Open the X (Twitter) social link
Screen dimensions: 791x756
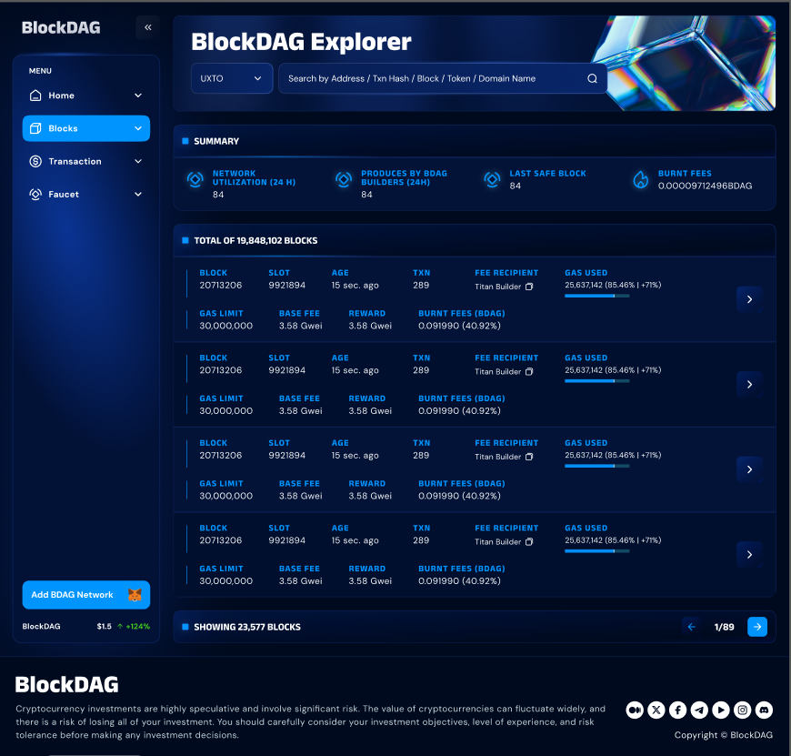(x=656, y=711)
